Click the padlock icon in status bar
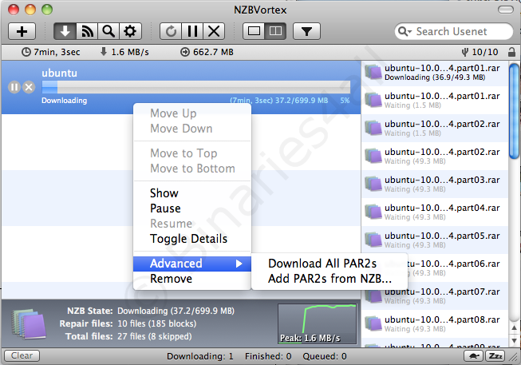 point(511,52)
